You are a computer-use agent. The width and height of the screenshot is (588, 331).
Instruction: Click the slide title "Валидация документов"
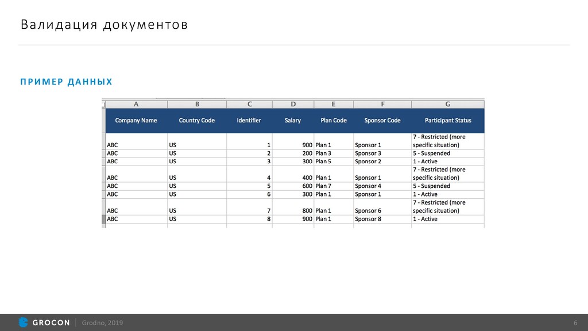105,24
